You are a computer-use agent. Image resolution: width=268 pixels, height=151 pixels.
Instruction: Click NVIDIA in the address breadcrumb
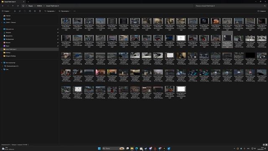click(x=39, y=6)
